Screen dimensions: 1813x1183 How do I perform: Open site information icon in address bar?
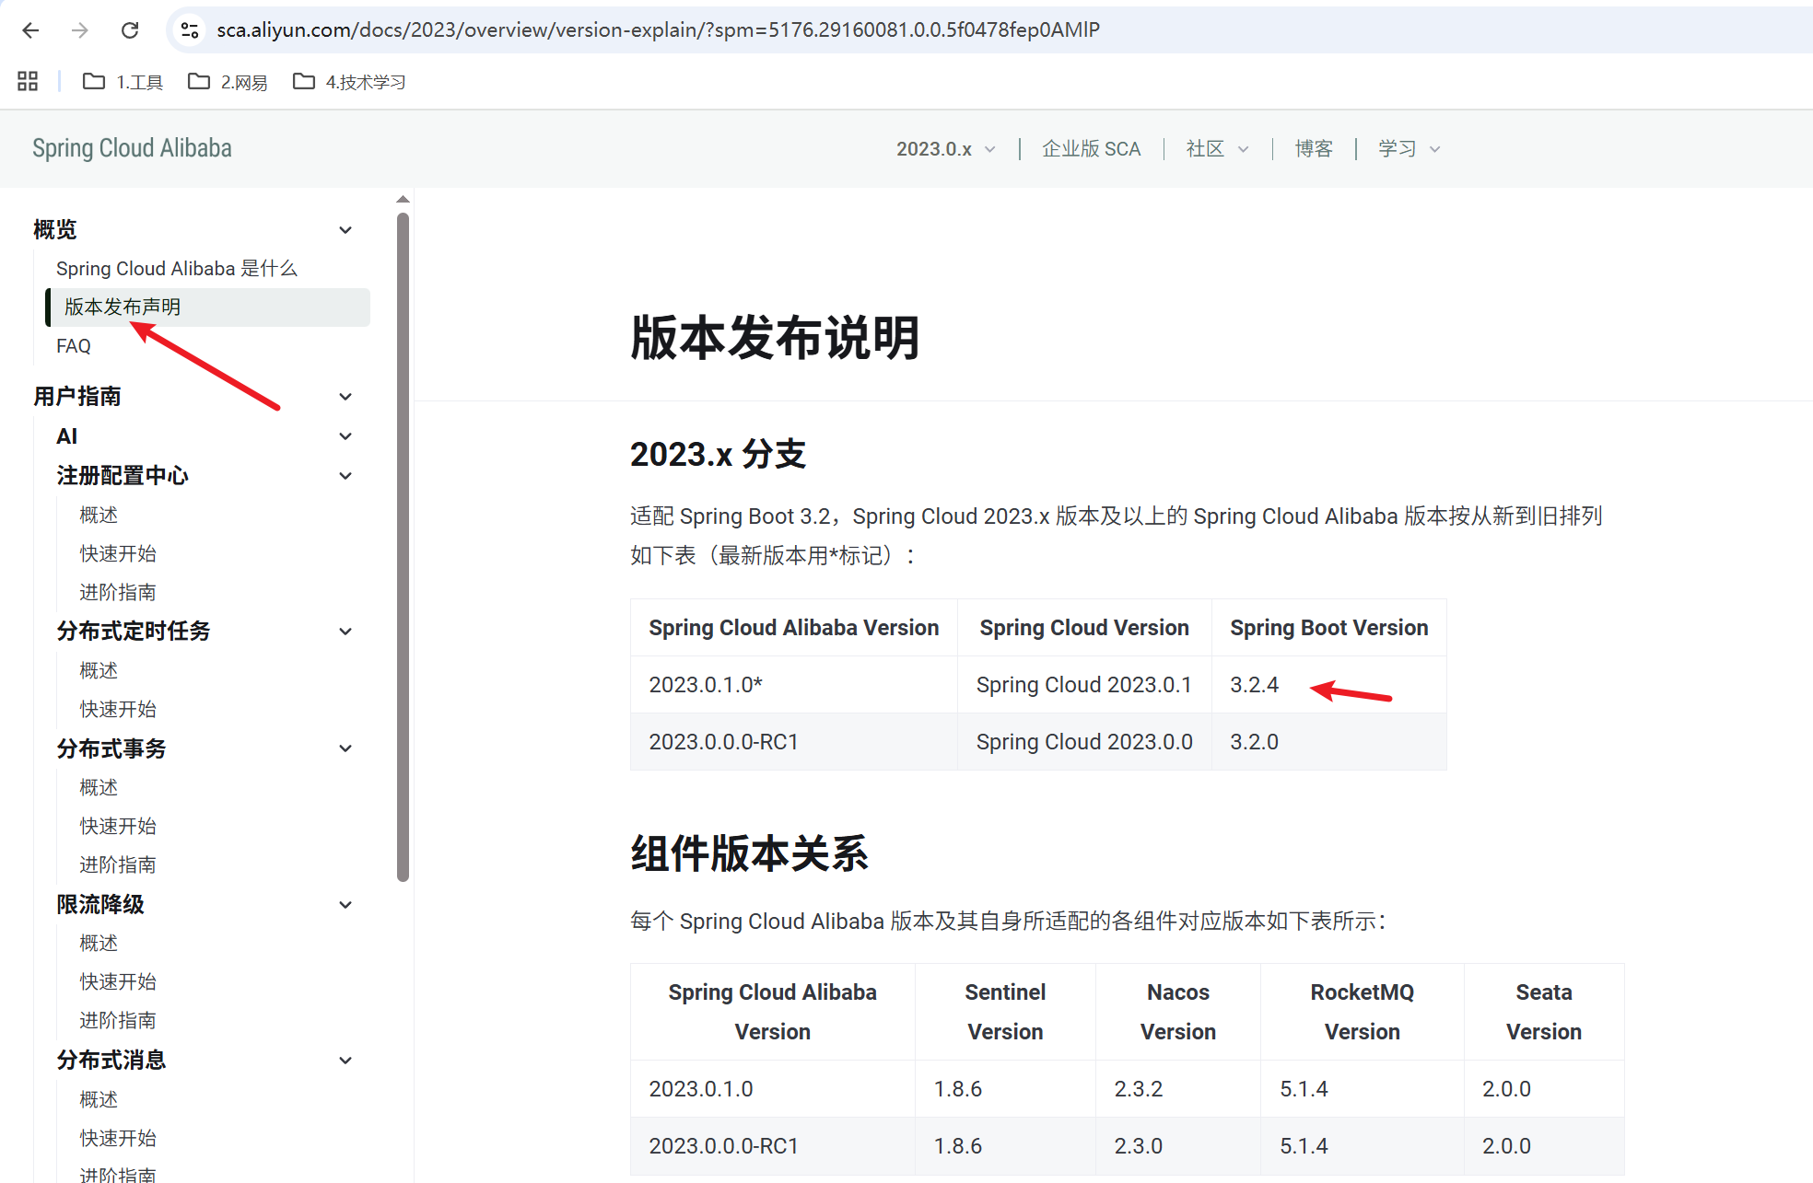click(190, 30)
